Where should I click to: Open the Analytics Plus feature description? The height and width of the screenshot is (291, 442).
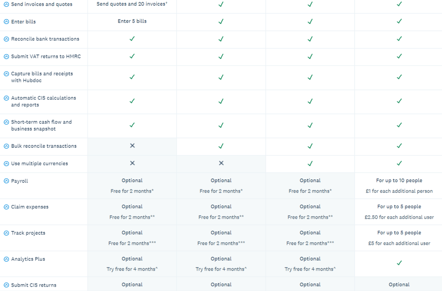6,259
